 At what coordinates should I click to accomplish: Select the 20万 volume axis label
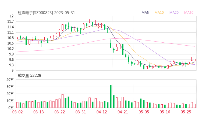point(10,94)
